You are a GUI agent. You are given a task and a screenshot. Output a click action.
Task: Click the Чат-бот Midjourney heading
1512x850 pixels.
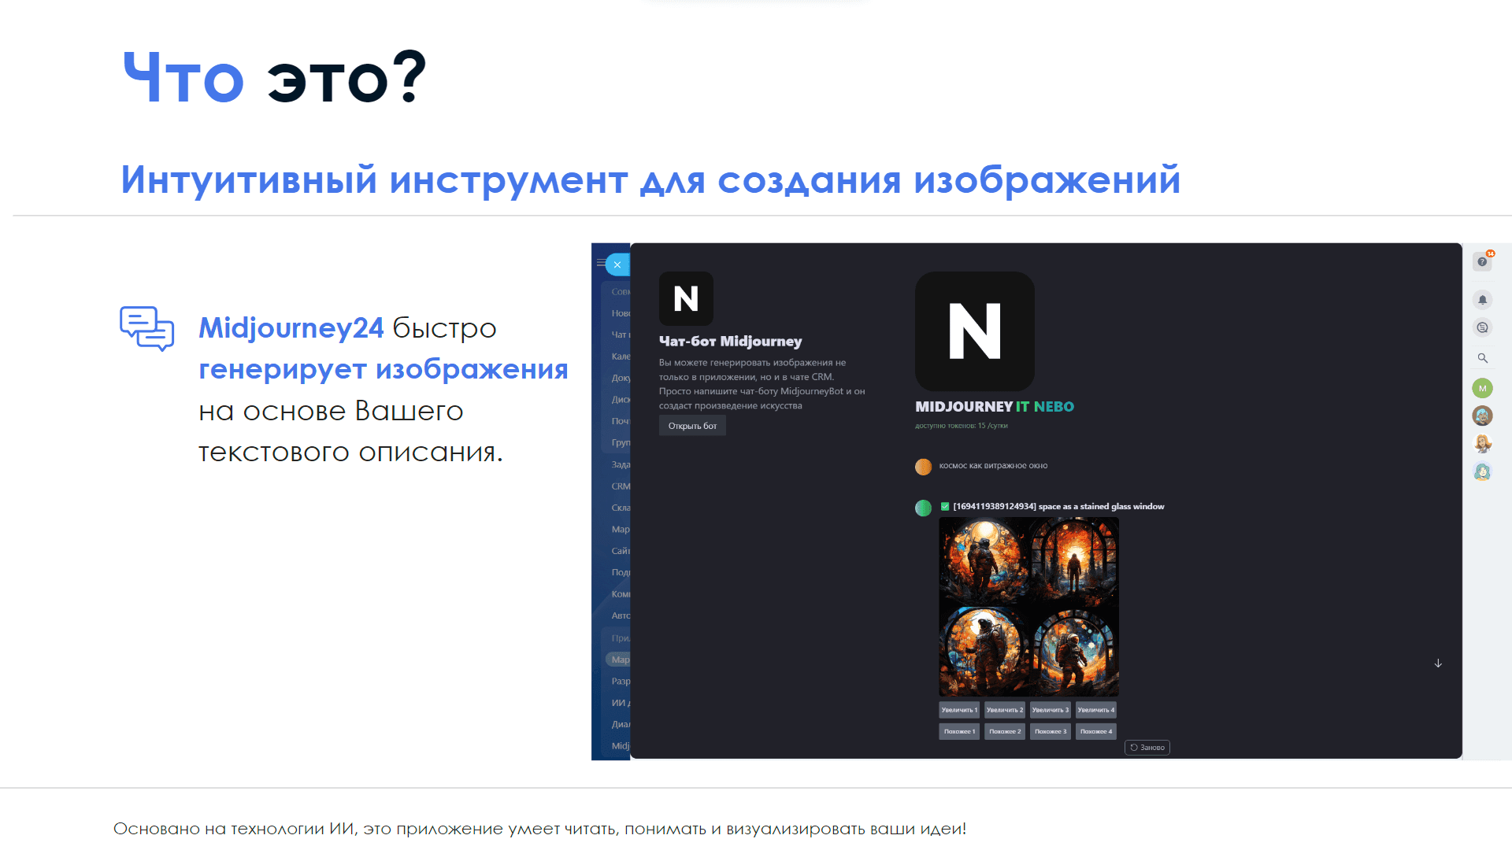point(730,342)
